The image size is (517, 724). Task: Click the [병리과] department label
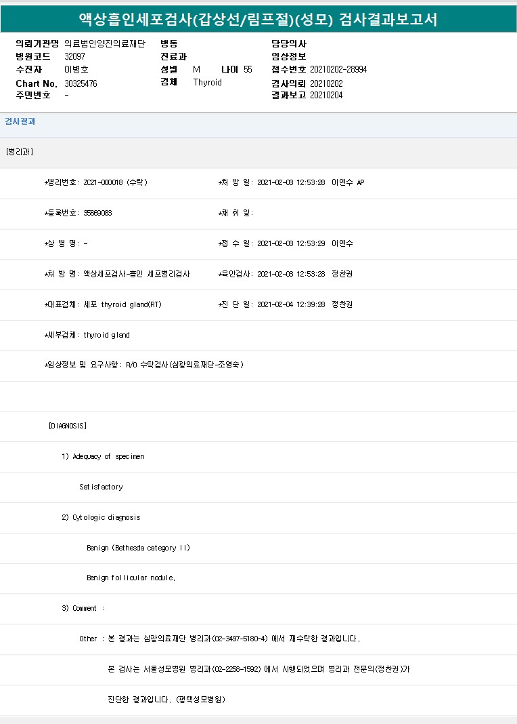20,151
